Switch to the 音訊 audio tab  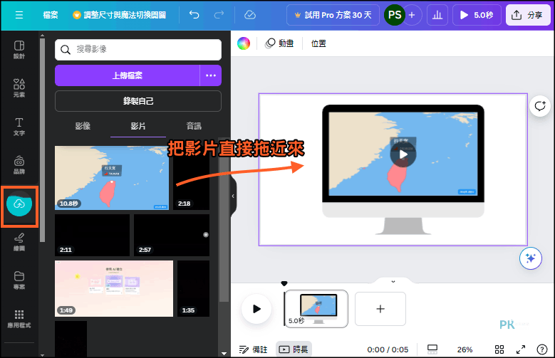pos(194,126)
